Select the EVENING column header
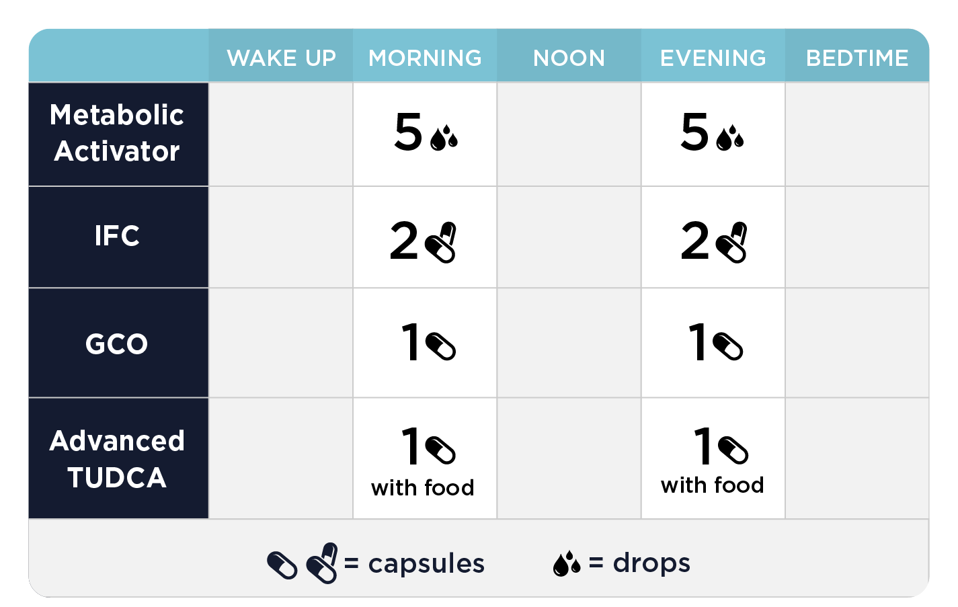The width and height of the screenshot is (958, 607). [713, 58]
